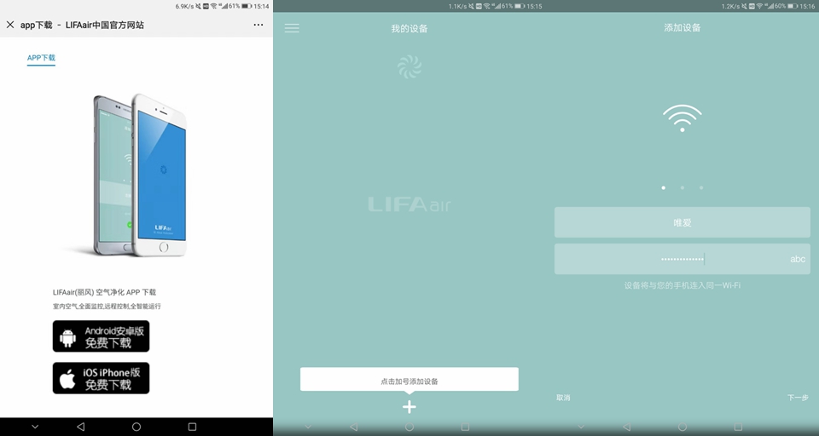Tap the back triangle in the left screen nav bar
Screen dimensions: 819x436
(80, 427)
